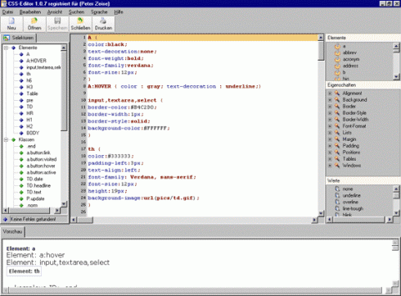Open the Suchen menu
This screenshot has width=401, height=296.
[x=76, y=12]
